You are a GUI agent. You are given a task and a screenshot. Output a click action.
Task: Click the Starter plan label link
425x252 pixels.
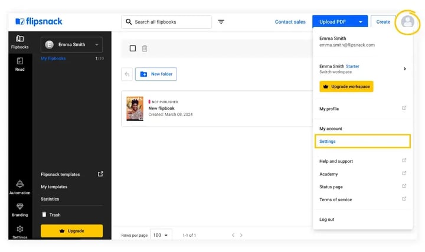pos(352,66)
